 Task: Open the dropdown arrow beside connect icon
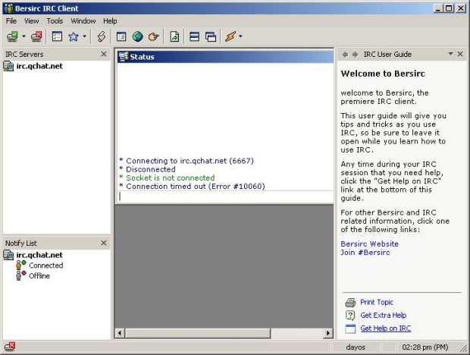23,36
